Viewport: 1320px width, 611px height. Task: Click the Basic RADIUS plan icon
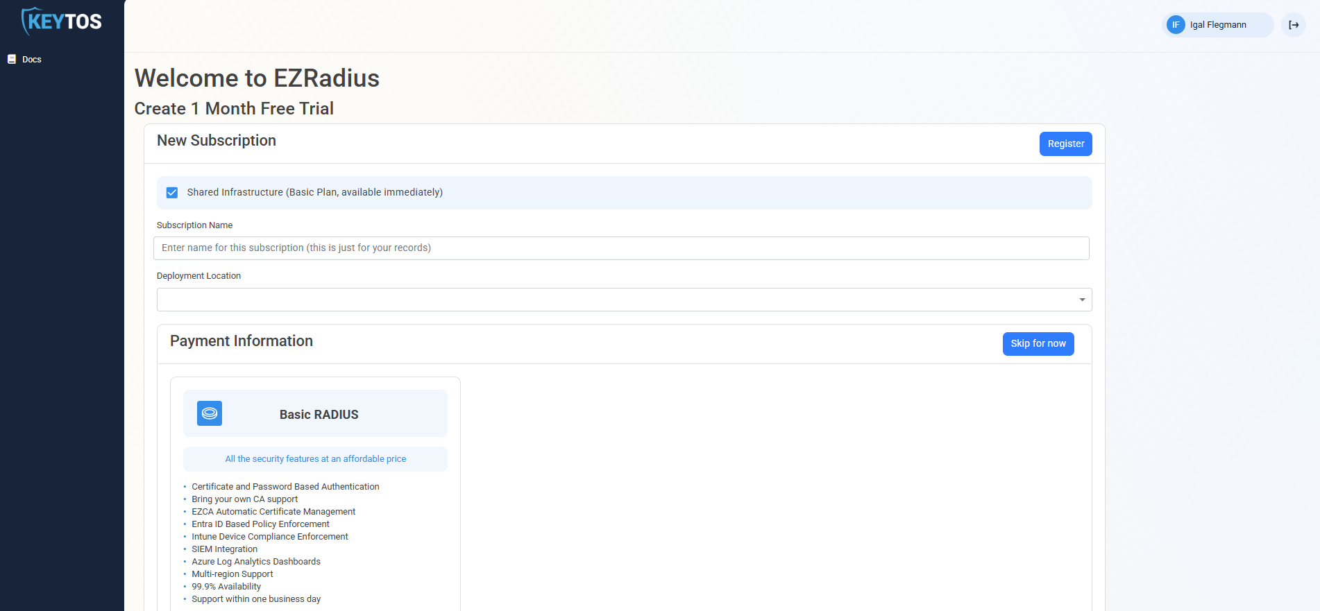pyautogui.click(x=210, y=413)
